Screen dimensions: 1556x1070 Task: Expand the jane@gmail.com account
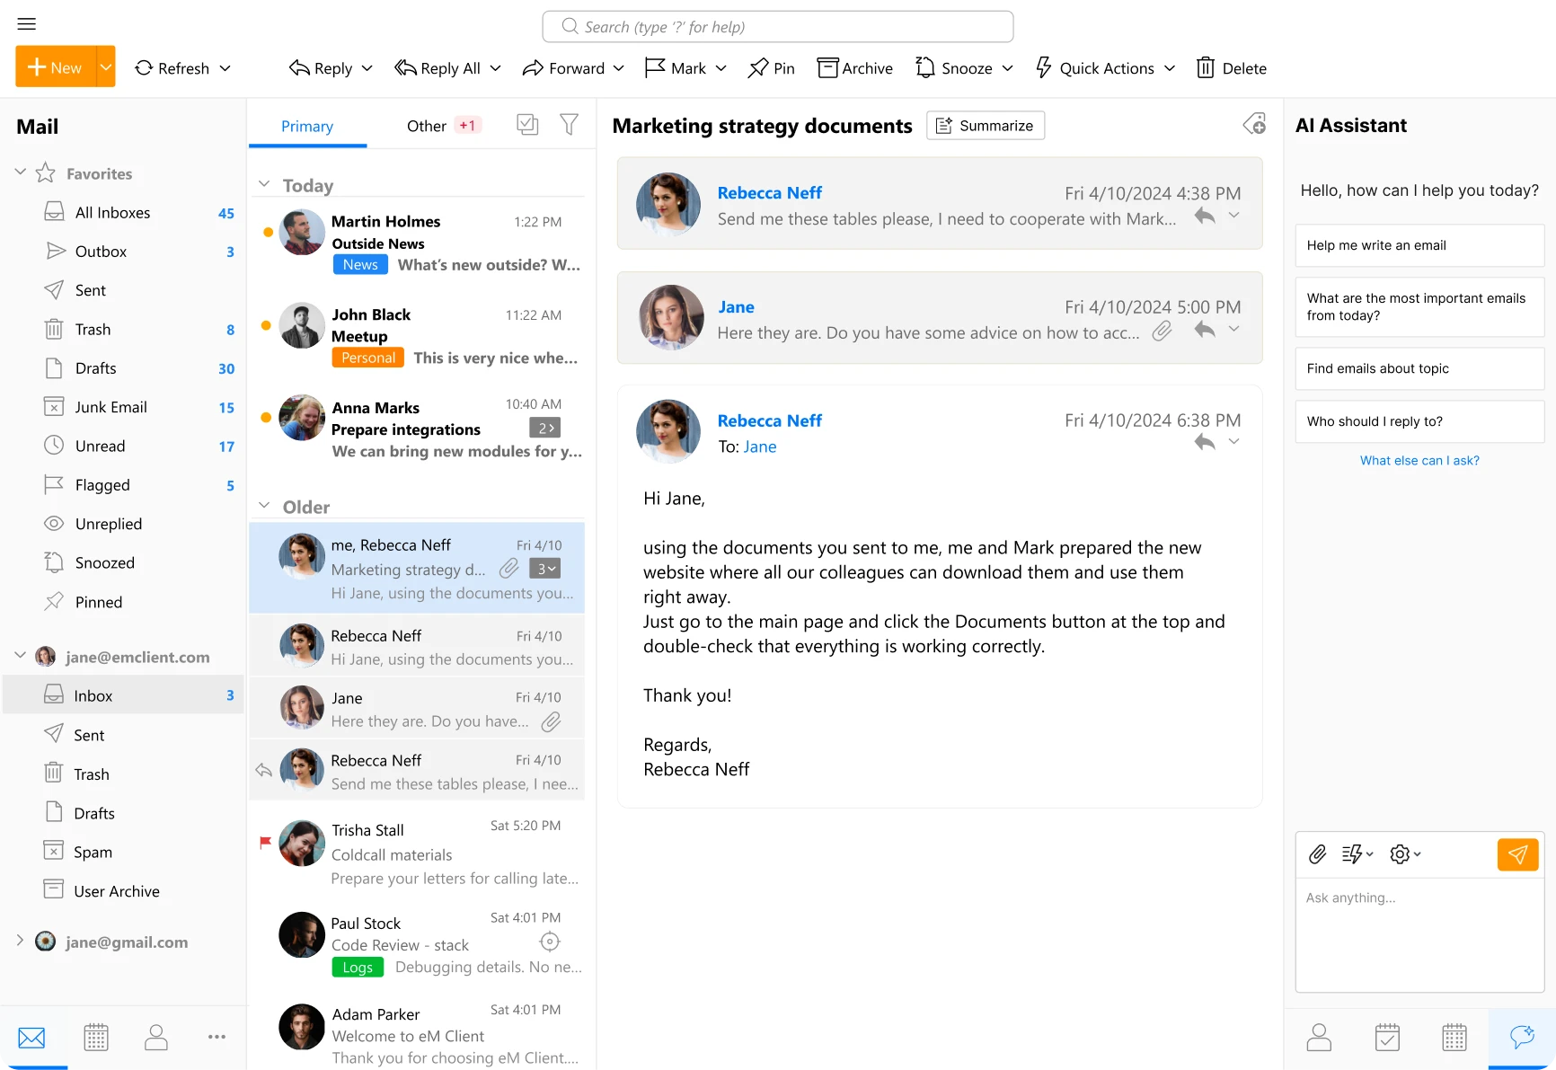tap(20, 940)
